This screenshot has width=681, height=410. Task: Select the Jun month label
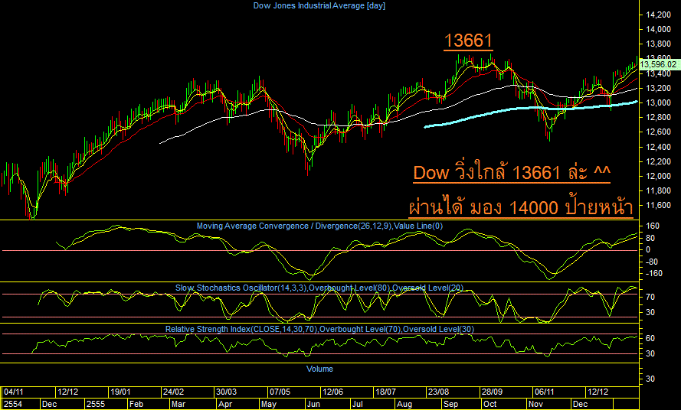tap(313, 404)
